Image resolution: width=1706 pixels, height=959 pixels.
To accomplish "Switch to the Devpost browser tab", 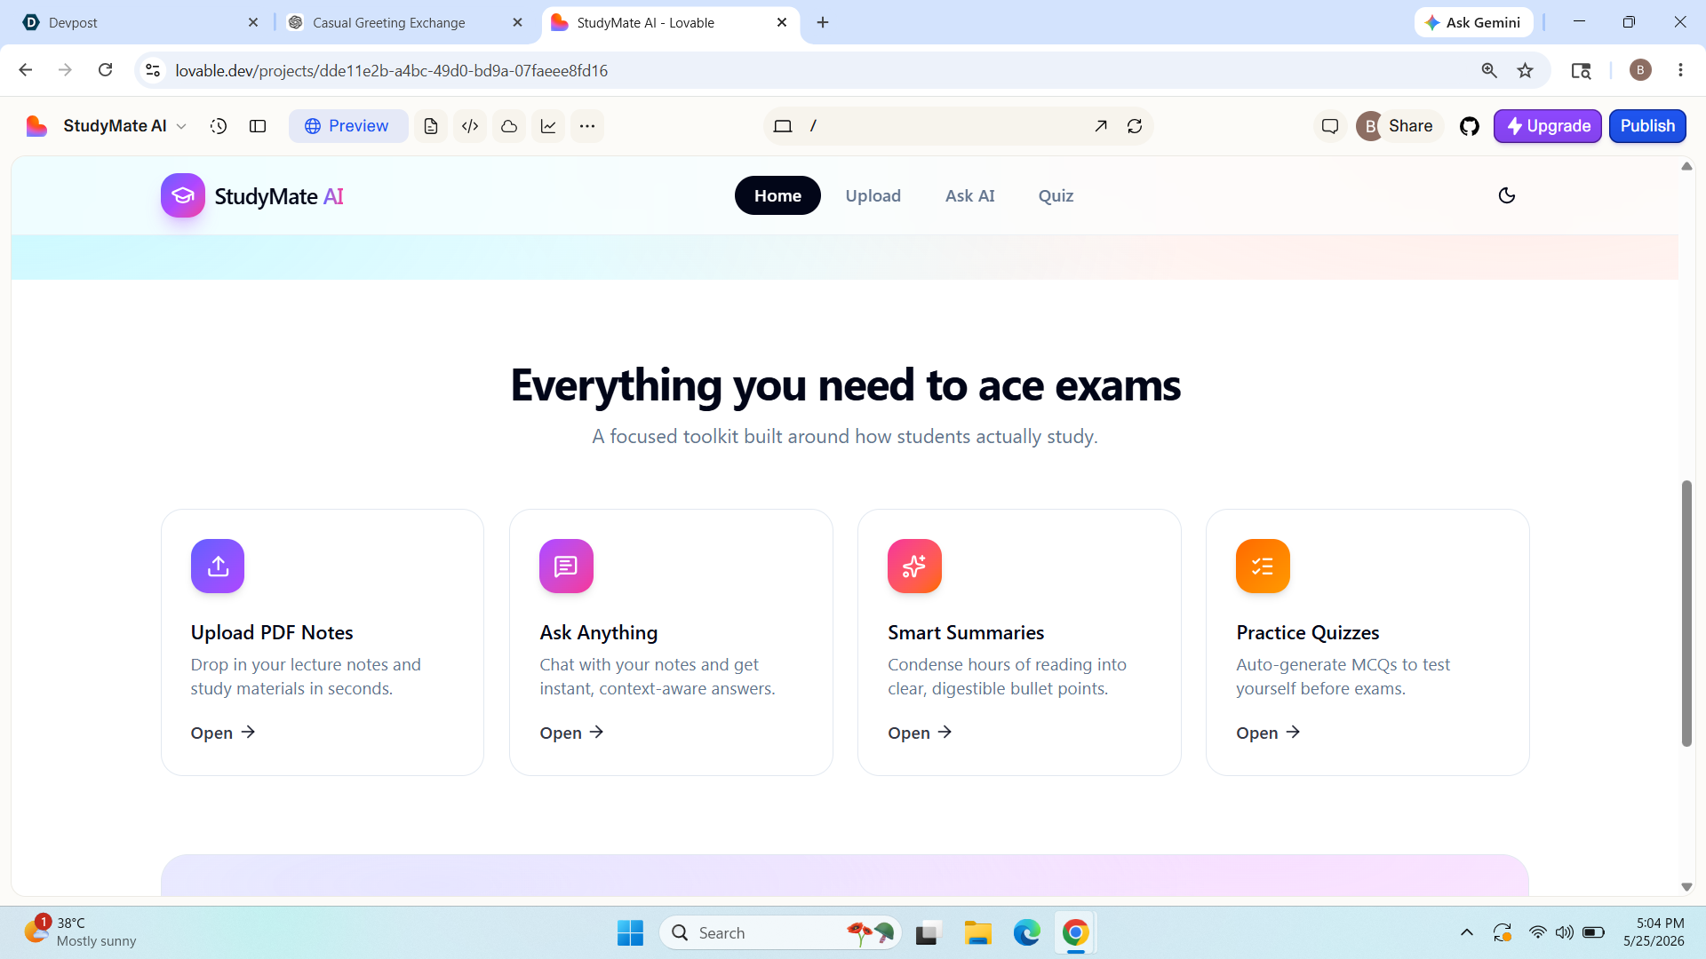I will [133, 22].
